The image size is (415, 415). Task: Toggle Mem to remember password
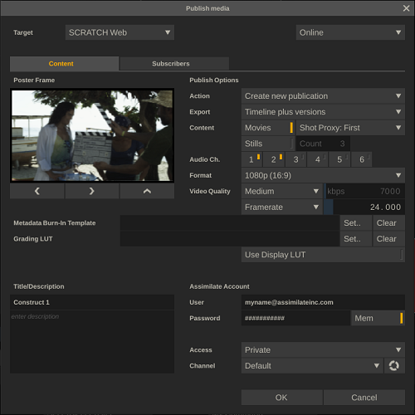(378, 318)
